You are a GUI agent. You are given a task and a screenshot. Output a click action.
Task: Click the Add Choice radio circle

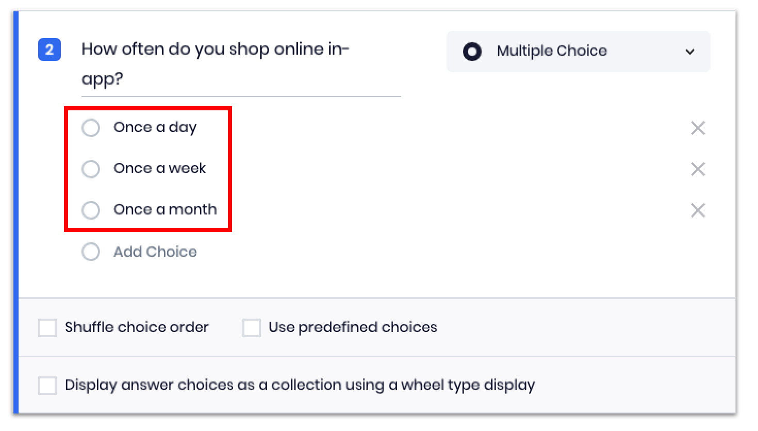91,252
